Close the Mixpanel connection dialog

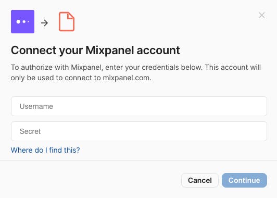261,15
